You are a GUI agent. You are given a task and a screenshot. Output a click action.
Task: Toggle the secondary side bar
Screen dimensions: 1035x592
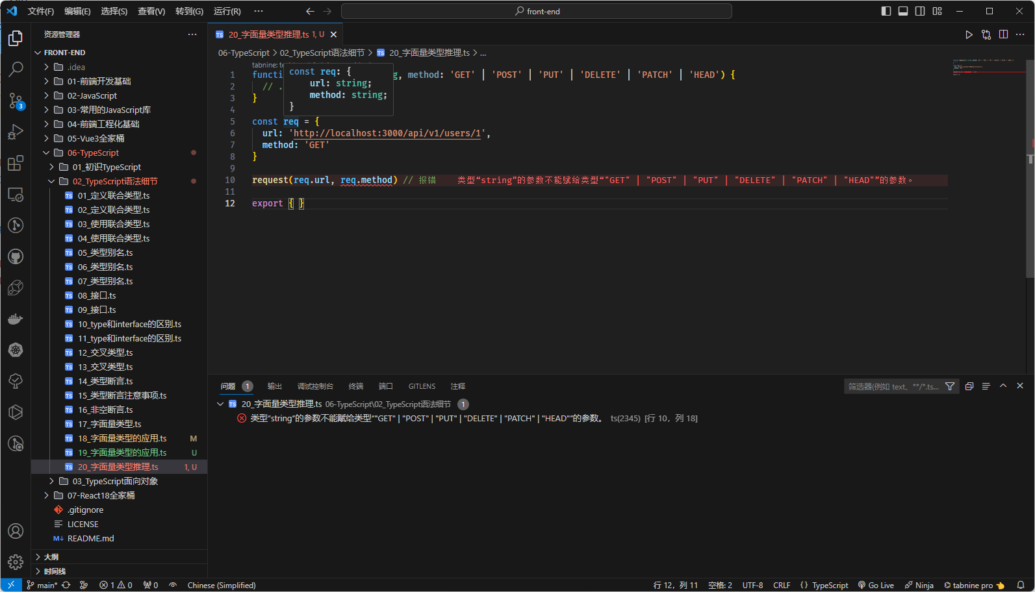tap(920, 11)
